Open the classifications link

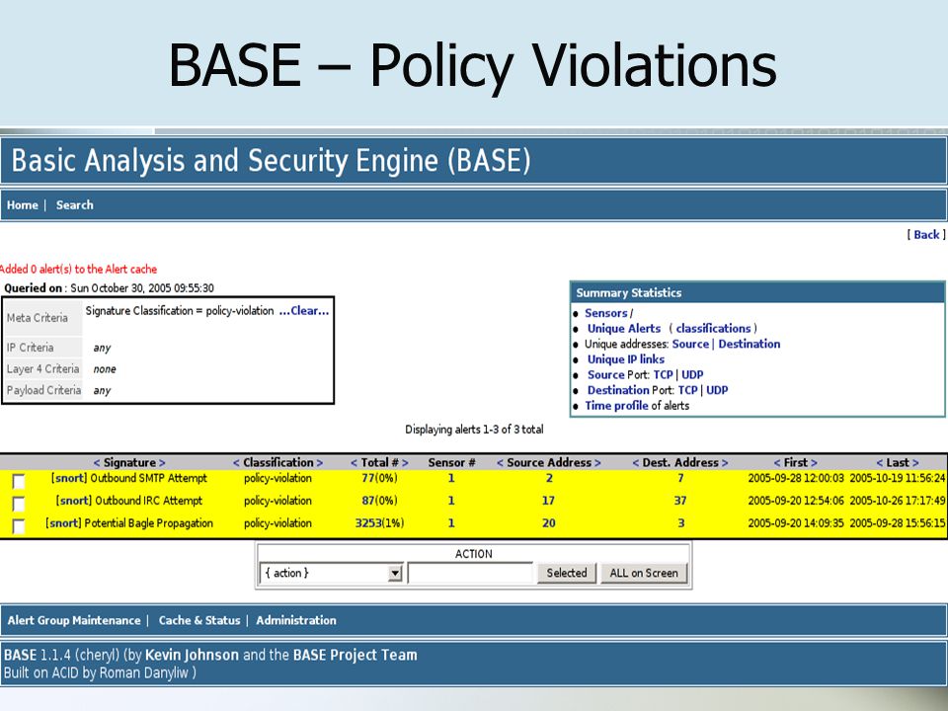[x=713, y=328]
